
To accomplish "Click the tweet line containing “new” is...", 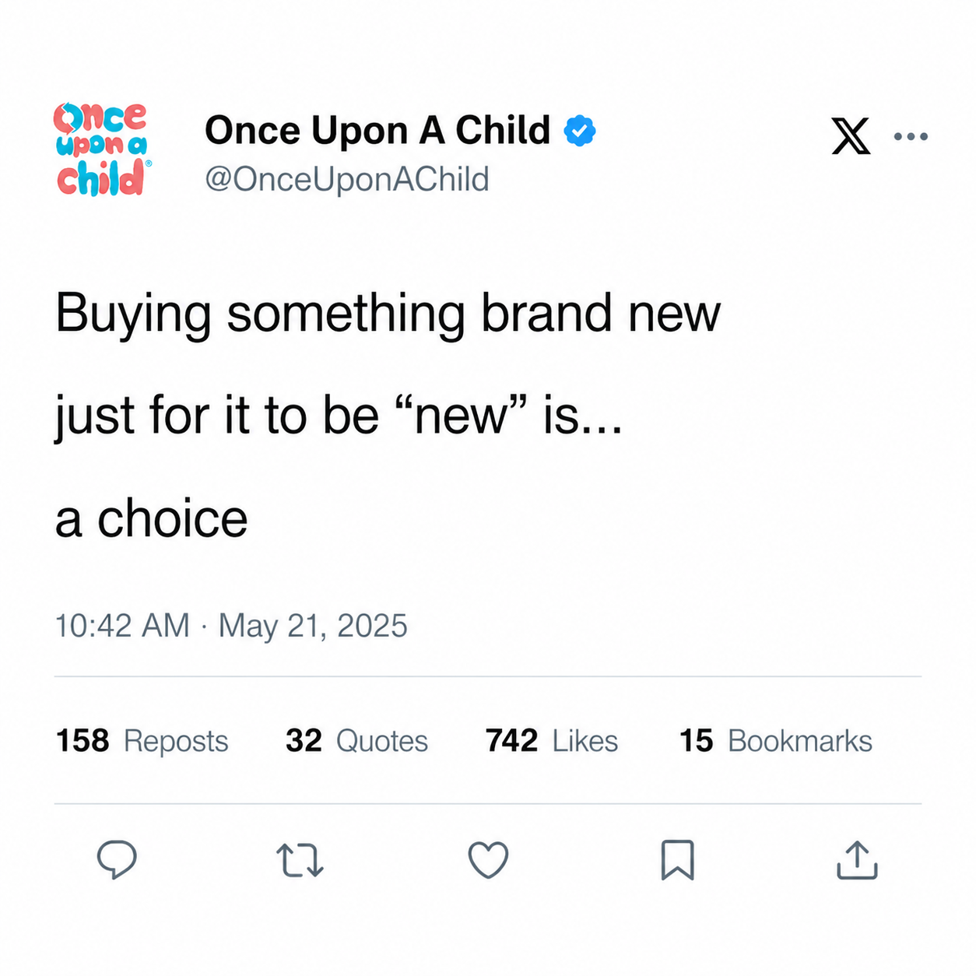I will click(339, 416).
